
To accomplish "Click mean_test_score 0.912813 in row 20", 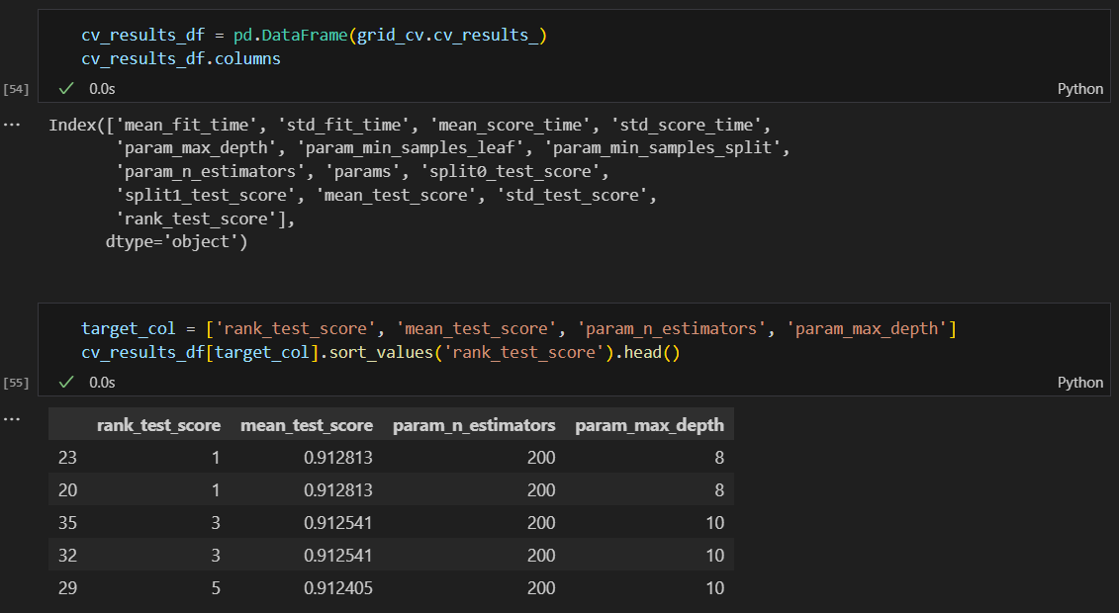I will coord(338,490).
